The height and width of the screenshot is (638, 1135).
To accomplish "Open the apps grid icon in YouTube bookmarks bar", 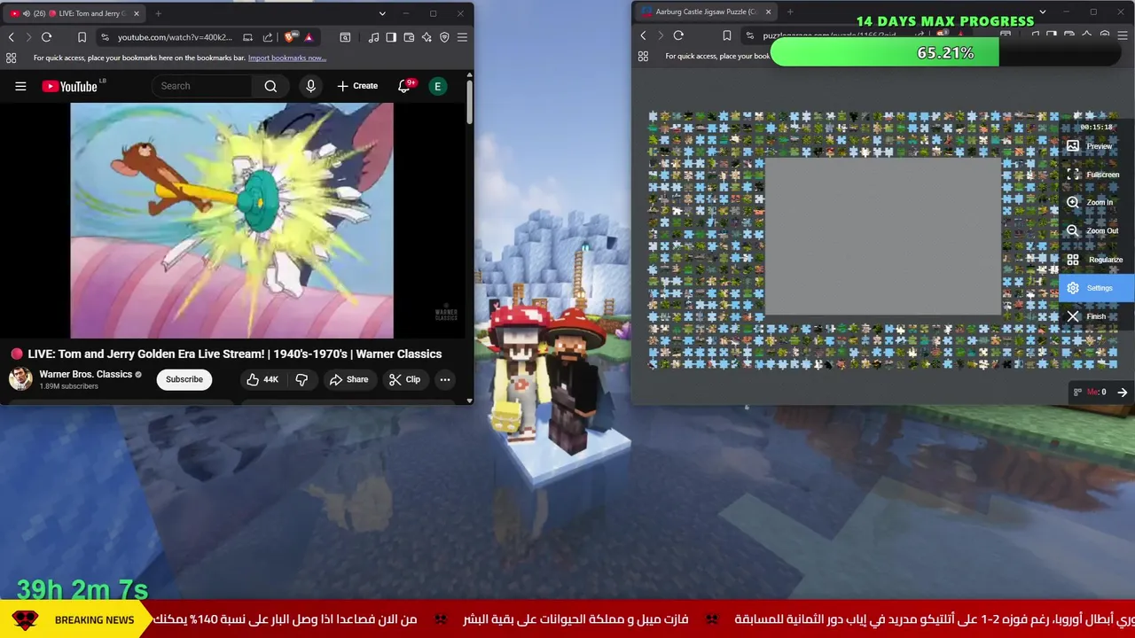I will [x=11, y=58].
